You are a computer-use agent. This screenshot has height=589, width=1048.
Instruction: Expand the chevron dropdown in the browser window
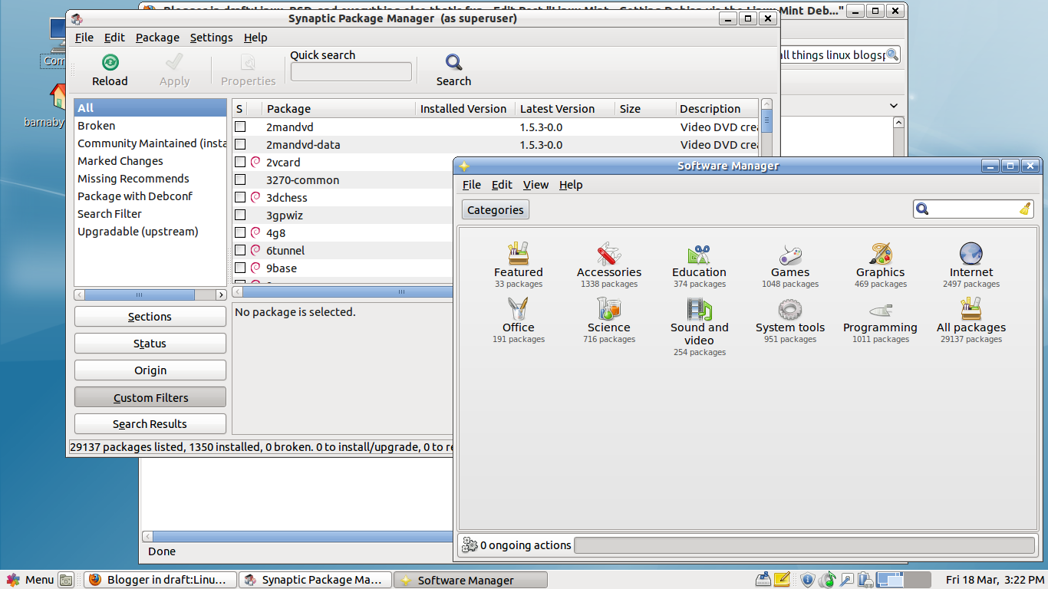tap(893, 106)
